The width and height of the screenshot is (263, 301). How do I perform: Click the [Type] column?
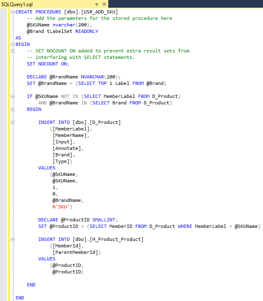pos(61,161)
